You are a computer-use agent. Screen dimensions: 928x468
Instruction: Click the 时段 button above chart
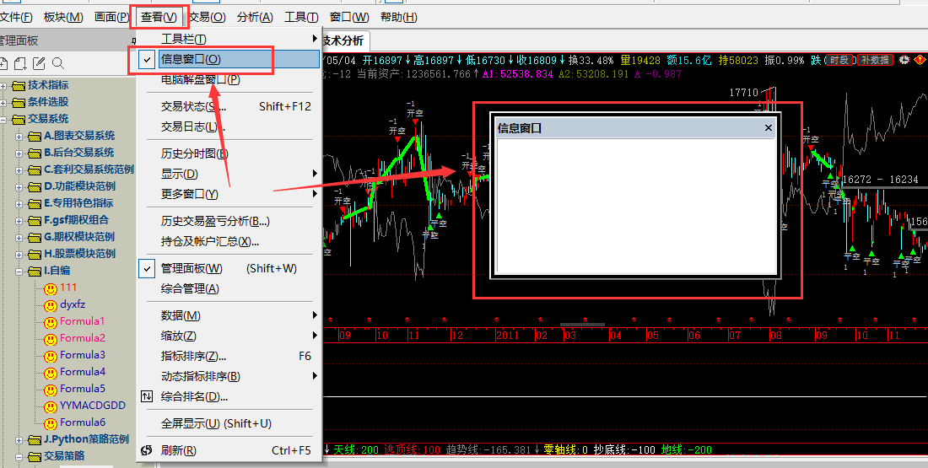839,60
